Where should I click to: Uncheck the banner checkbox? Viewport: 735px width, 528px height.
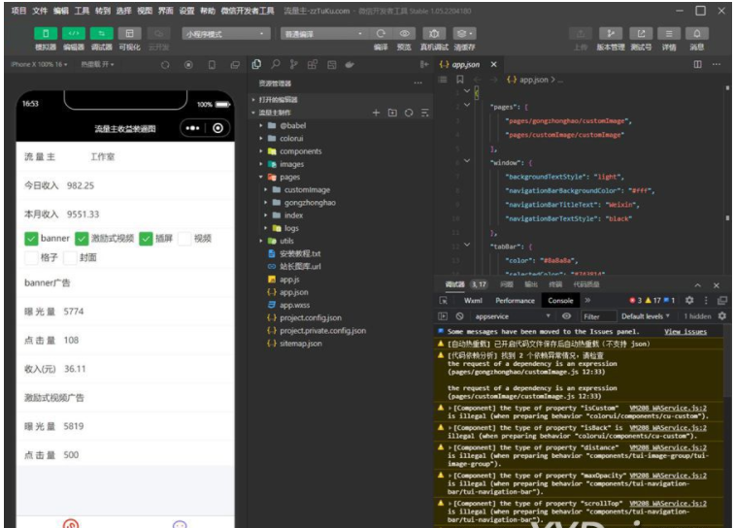32,238
